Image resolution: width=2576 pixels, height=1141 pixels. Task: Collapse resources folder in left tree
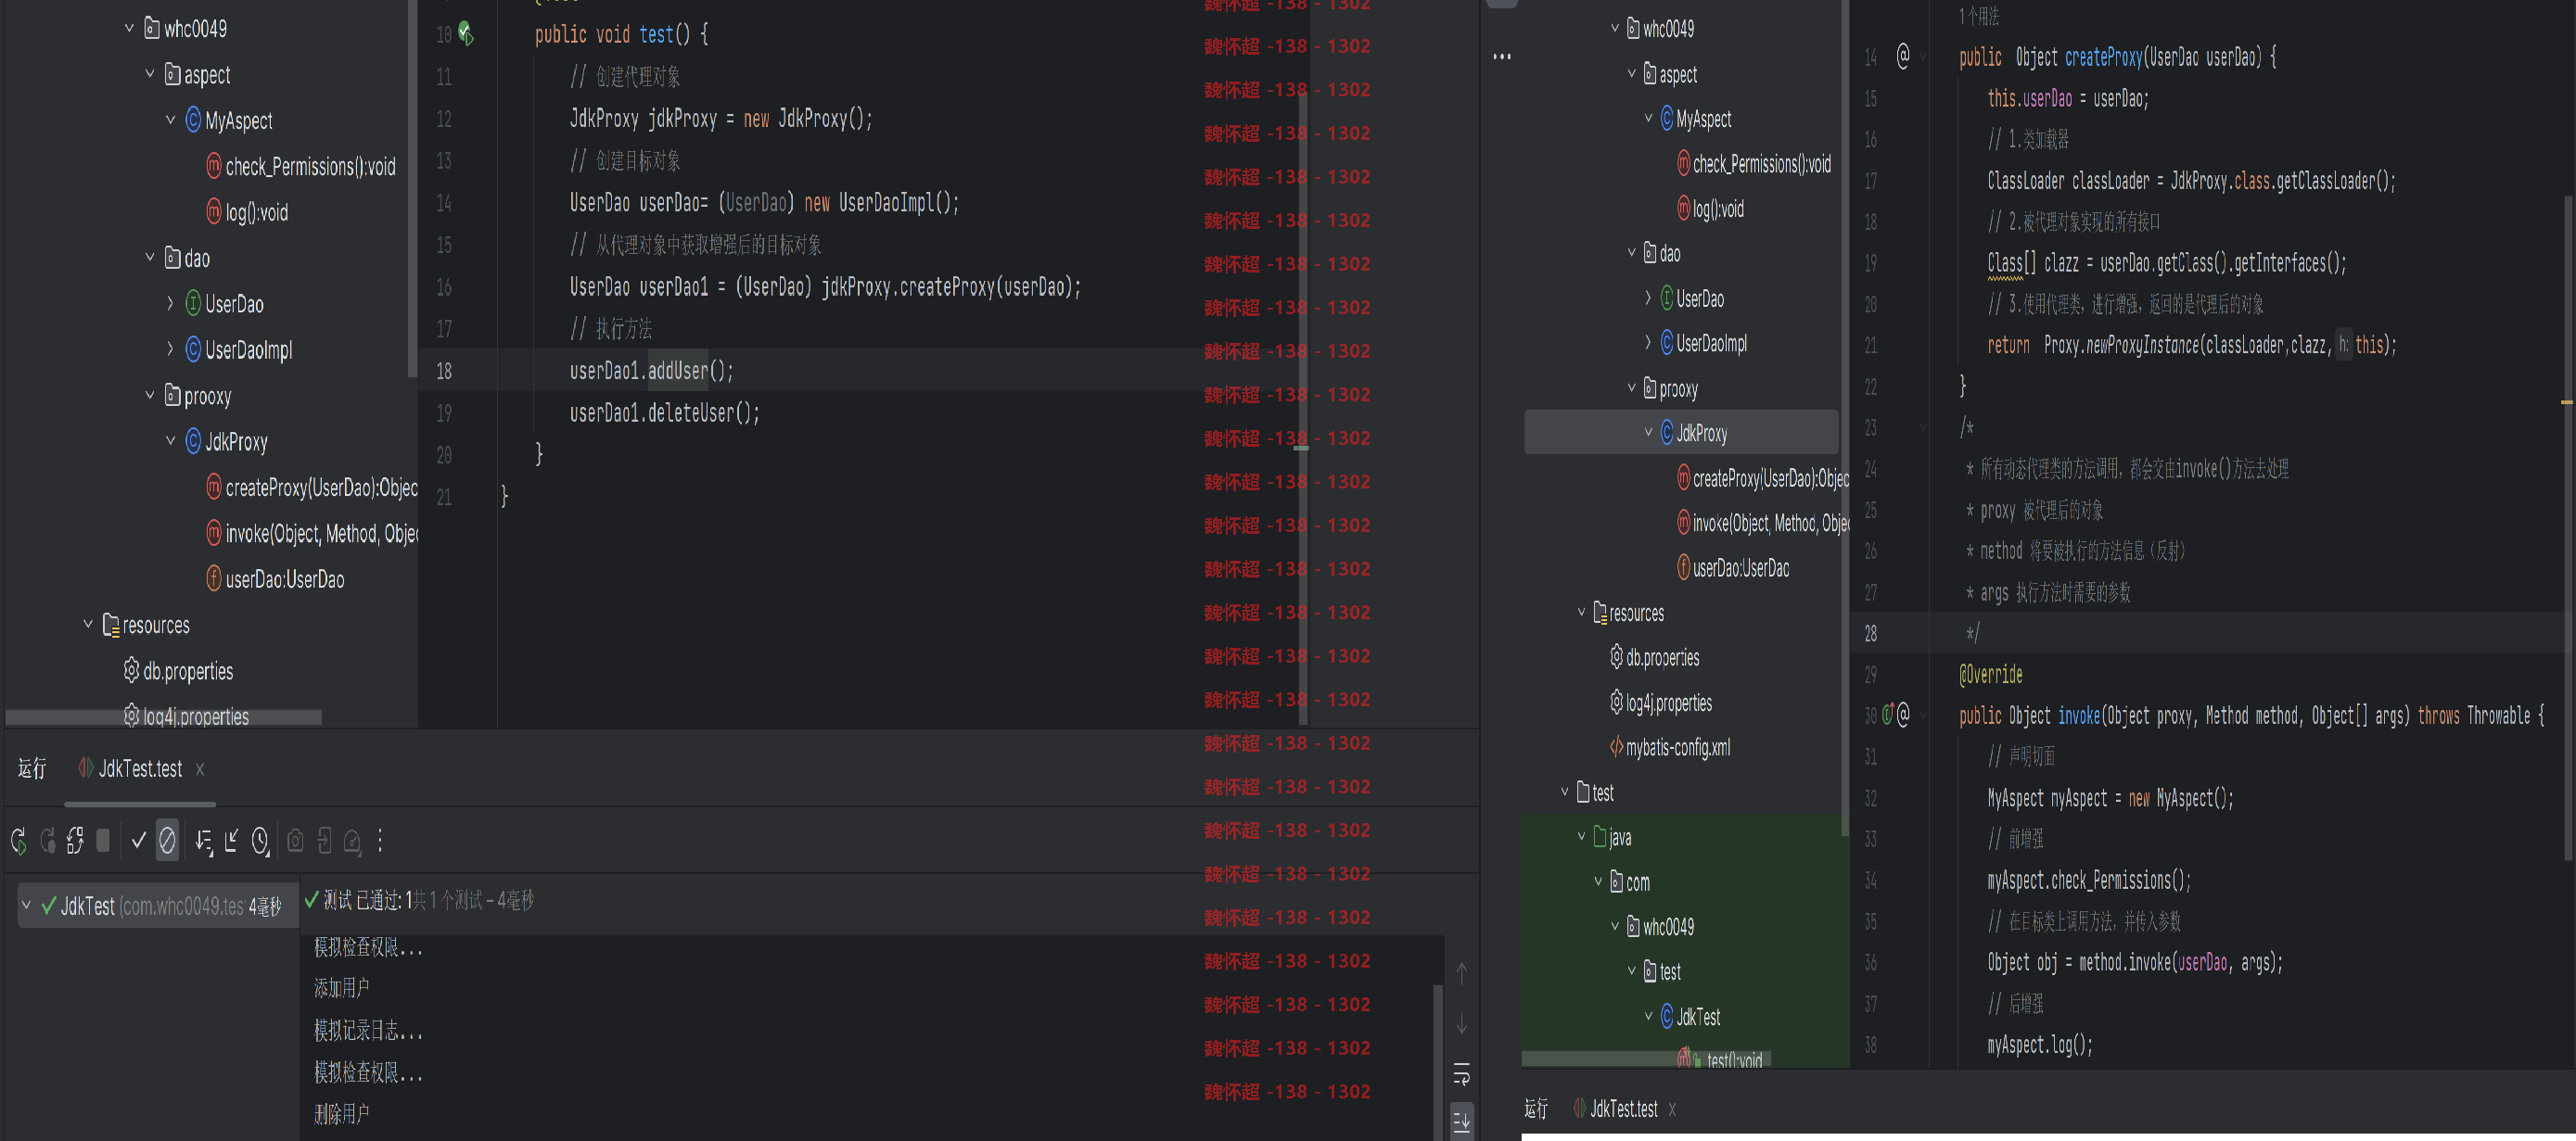coord(88,625)
